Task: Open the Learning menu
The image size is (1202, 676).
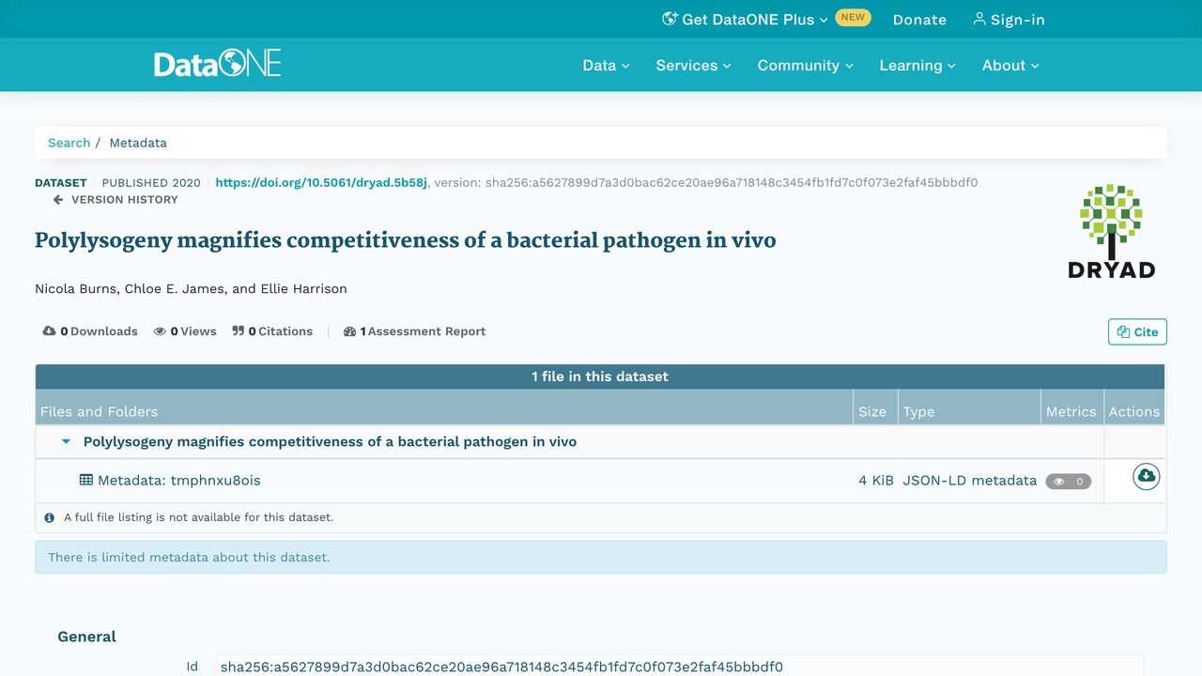Action: pyautogui.click(x=917, y=65)
